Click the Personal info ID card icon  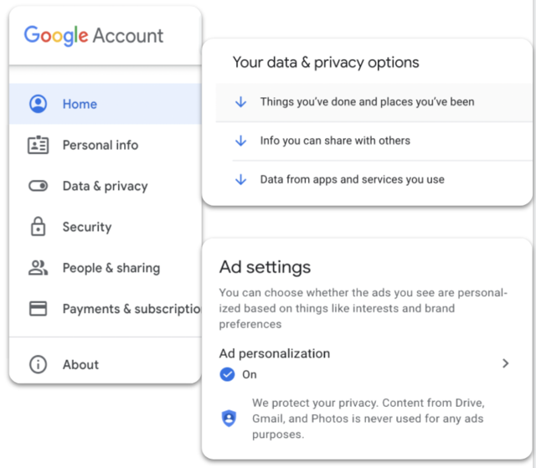[x=38, y=145]
